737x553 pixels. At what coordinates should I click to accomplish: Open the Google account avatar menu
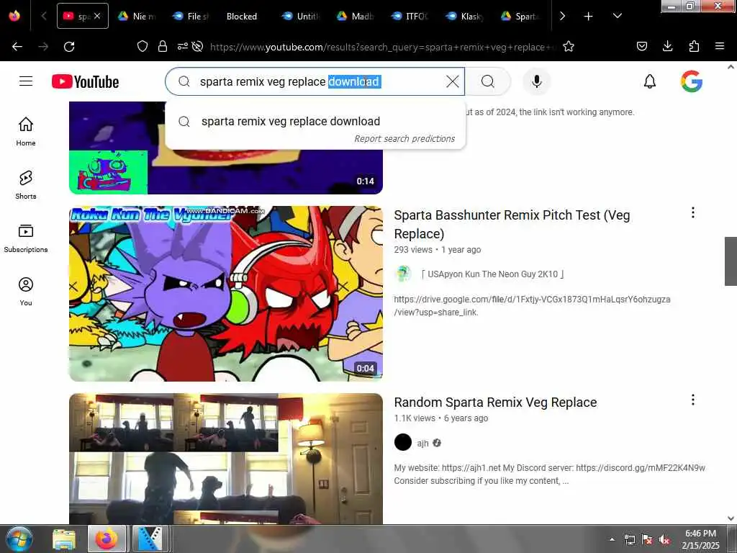click(x=692, y=81)
